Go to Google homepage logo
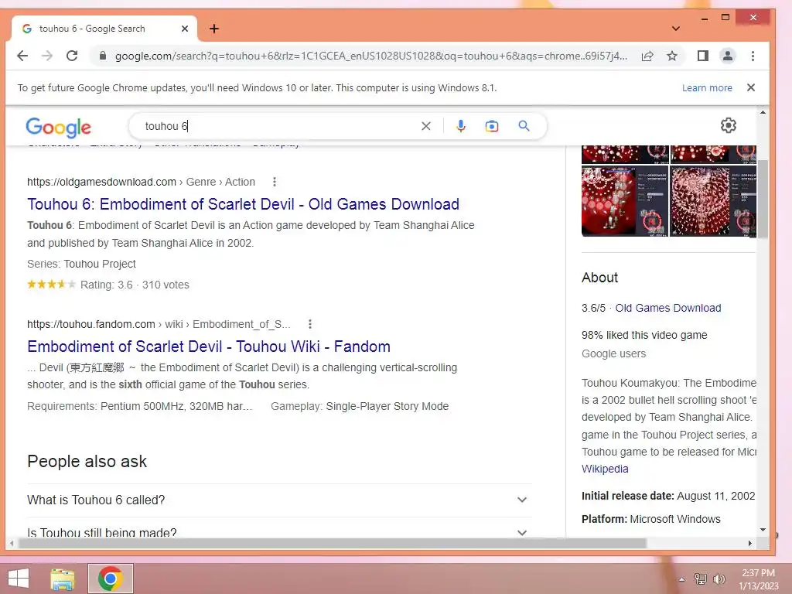Viewport: 792px width, 594px height. [59, 128]
